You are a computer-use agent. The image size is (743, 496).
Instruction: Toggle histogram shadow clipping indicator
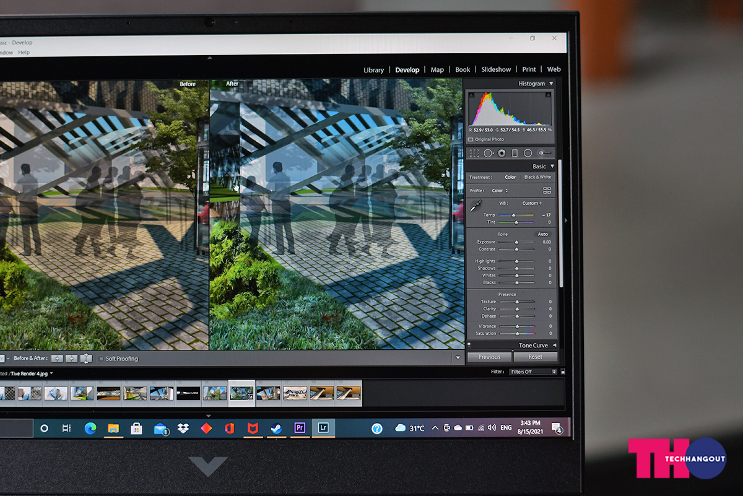tap(472, 95)
